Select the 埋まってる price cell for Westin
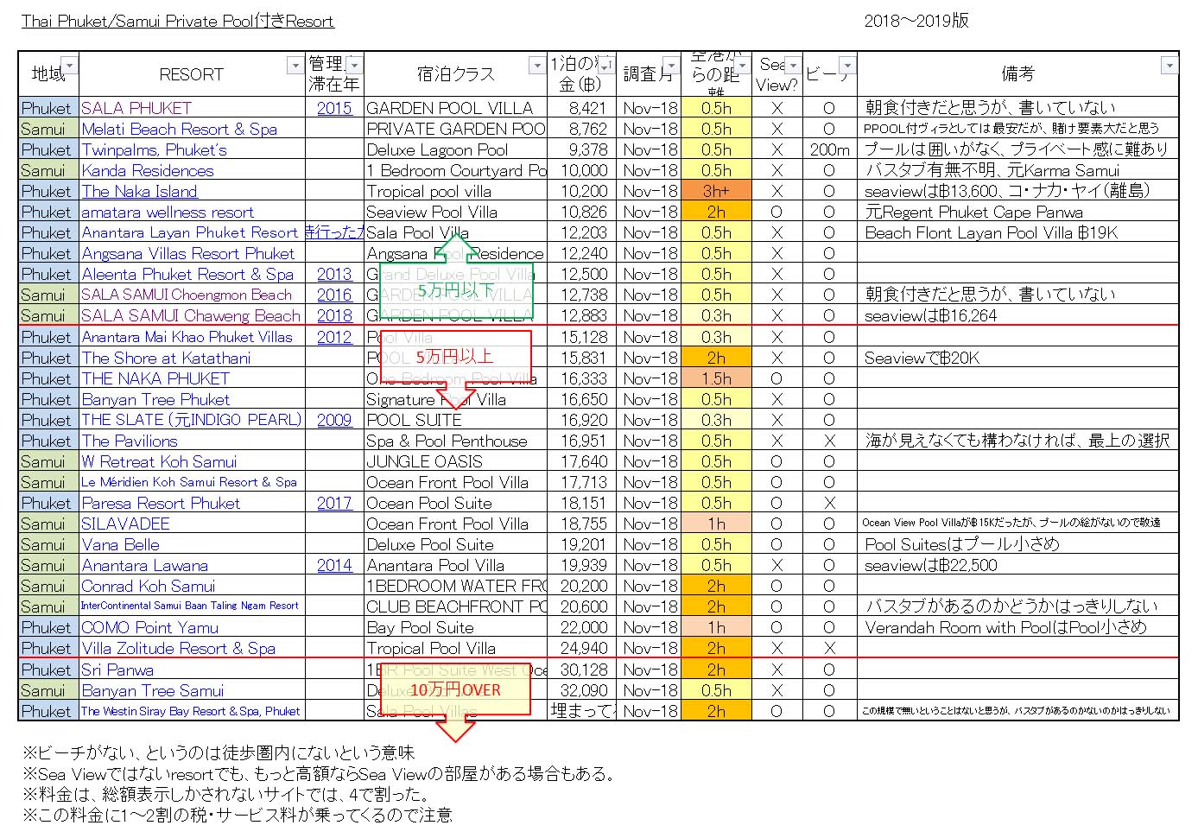 coord(583,711)
